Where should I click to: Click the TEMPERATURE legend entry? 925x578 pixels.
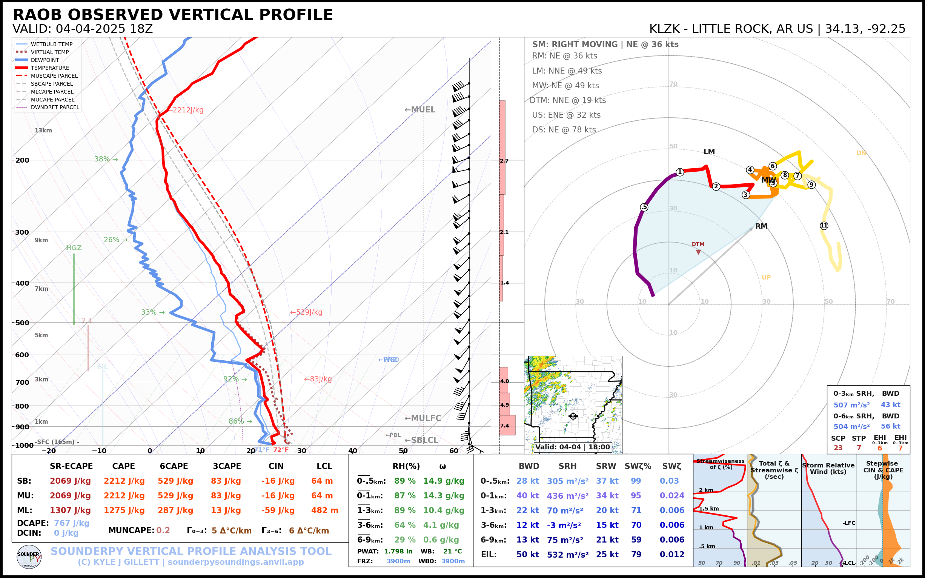click(50, 68)
